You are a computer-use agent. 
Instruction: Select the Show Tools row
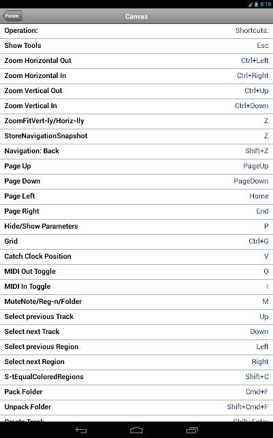(136, 46)
